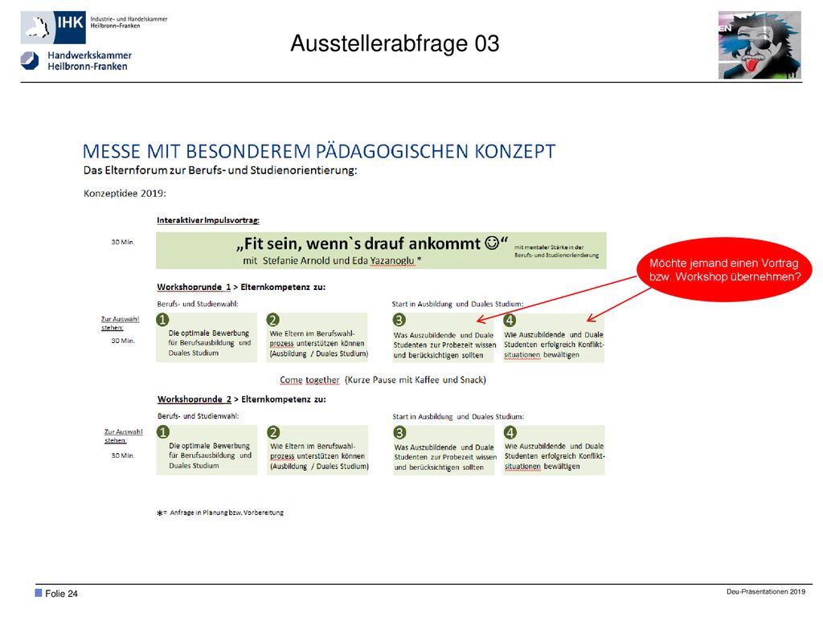Screen dimensions: 823x617
Task: Click the "Folie 24" slide number
Action: point(61,594)
